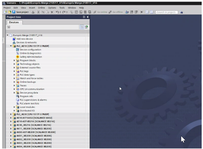Click the Split editor horizontally icon
Image resolution: width=203 pixels, height=149 pixels.
click(147, 12)
